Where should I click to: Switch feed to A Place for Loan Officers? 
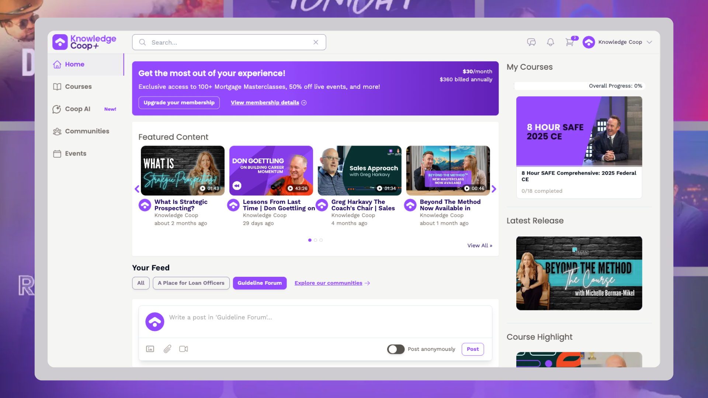coord(191,283)
